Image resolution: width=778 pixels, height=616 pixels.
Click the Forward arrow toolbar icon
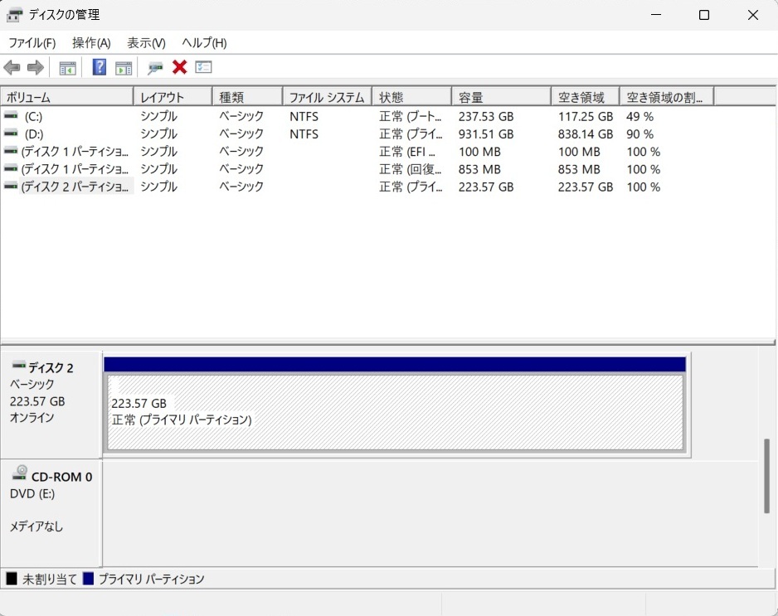(x=35, y=67)
